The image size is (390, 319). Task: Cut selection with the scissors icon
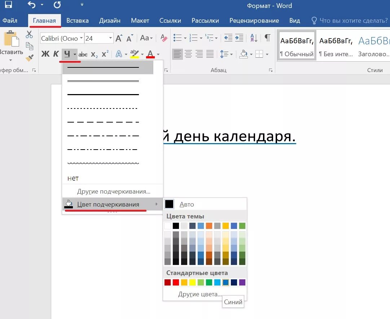(29, 35)
